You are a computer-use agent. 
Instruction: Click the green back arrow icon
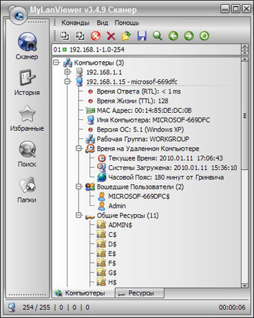pos(173,36)
